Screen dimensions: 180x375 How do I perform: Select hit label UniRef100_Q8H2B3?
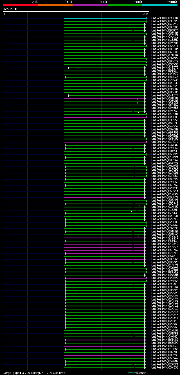pos(165,28)
